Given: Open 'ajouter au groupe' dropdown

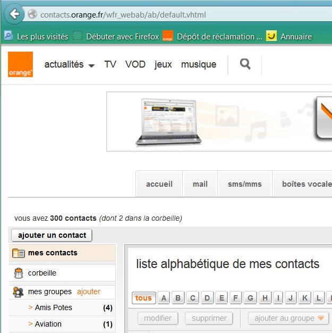Looking at the screenshot, I should point(288,318).
